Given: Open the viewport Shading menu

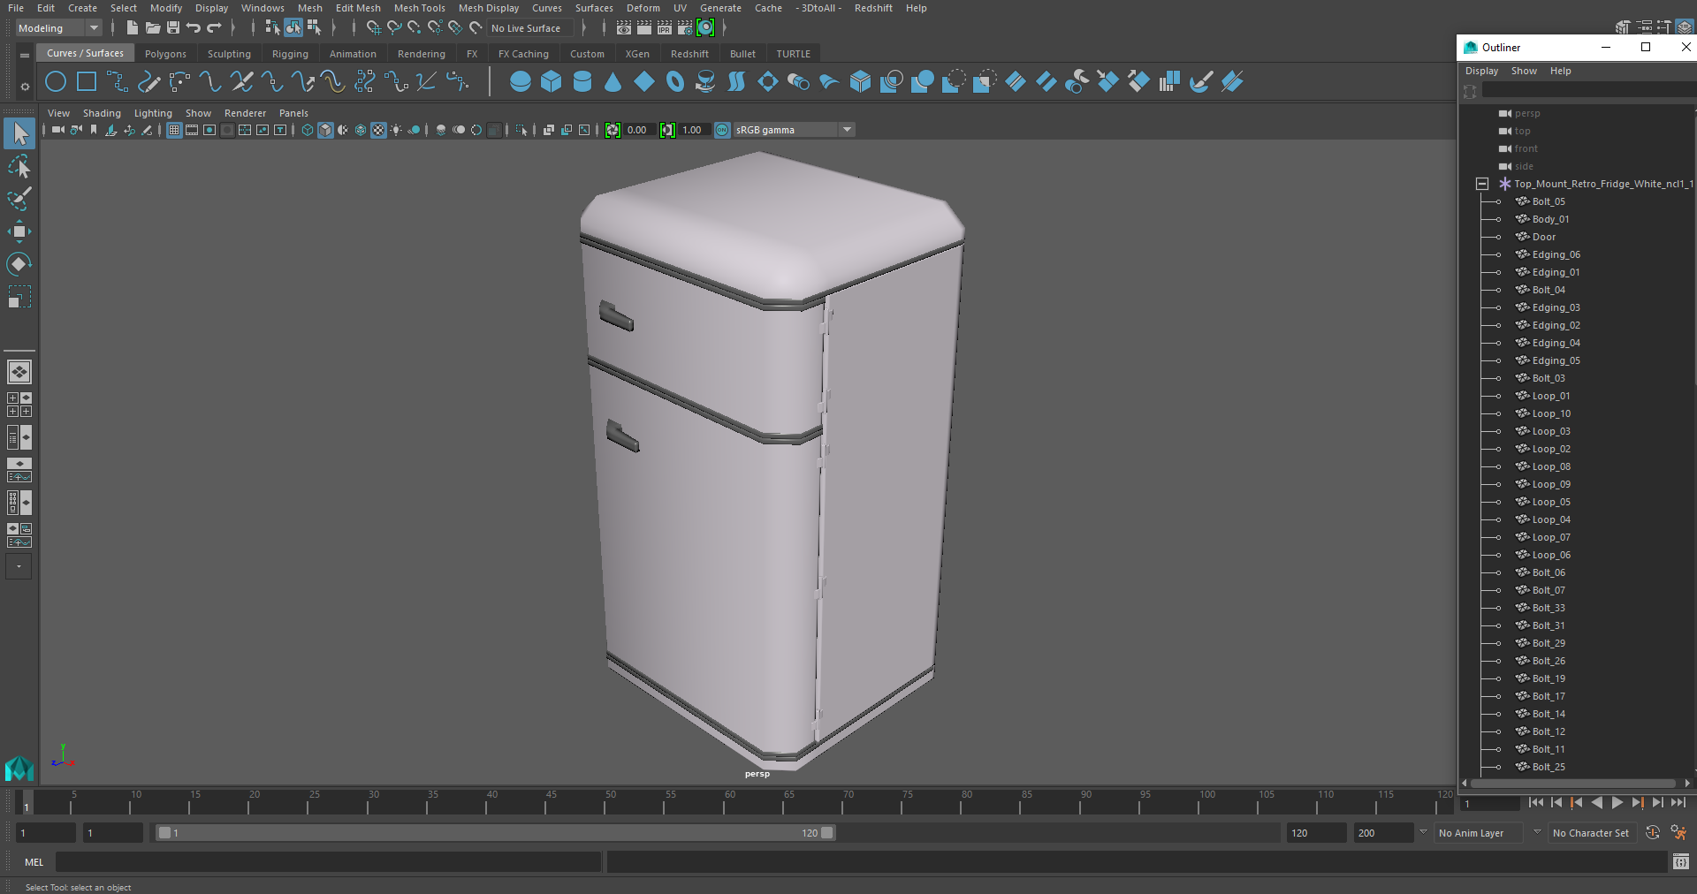Looking at the screenshot, I should click(x=102, y=113).
